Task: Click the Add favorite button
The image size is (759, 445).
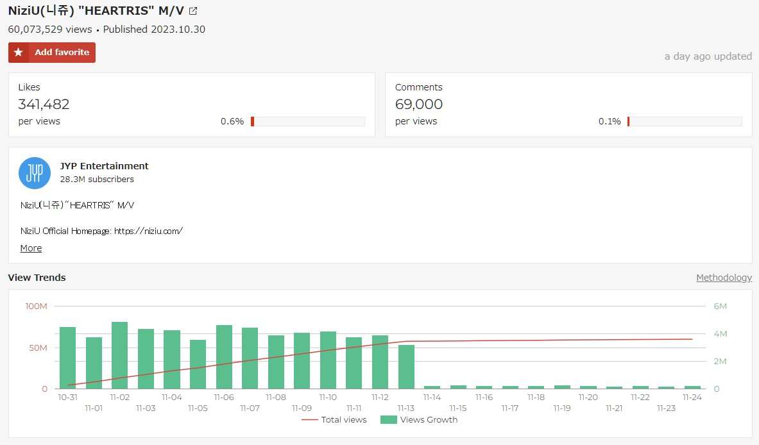Action: (x=52, y=52)
